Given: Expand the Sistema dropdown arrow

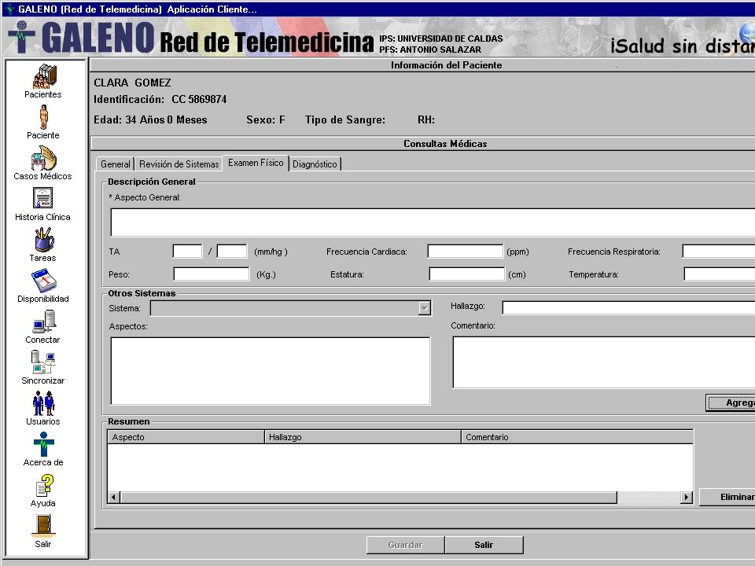Looking at the screenshot, I should tap(424, 308).
